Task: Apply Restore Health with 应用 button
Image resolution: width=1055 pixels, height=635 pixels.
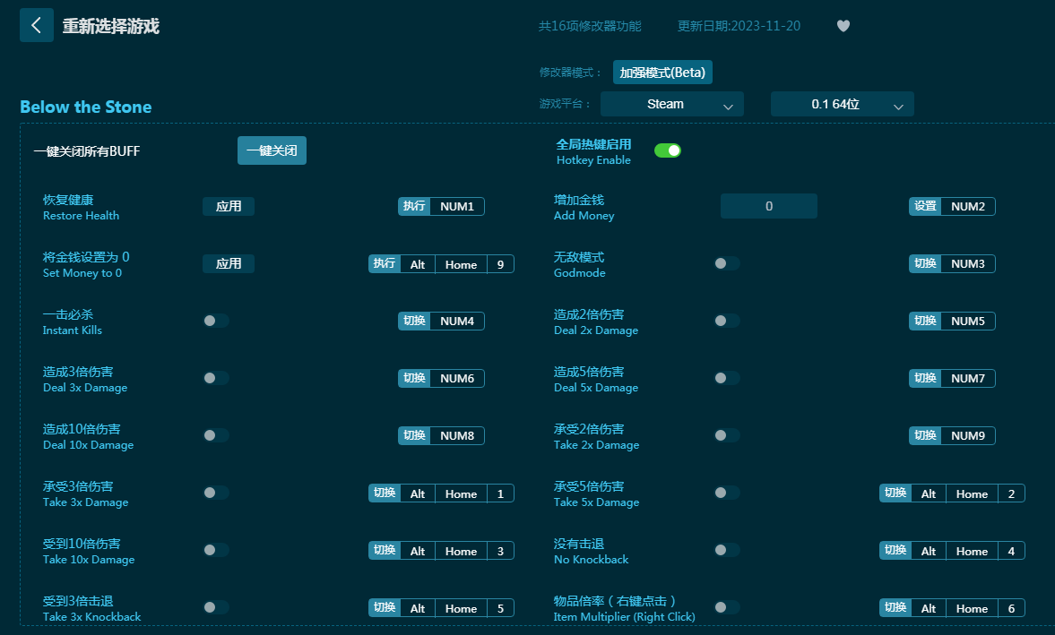Action: pos(229,207)
